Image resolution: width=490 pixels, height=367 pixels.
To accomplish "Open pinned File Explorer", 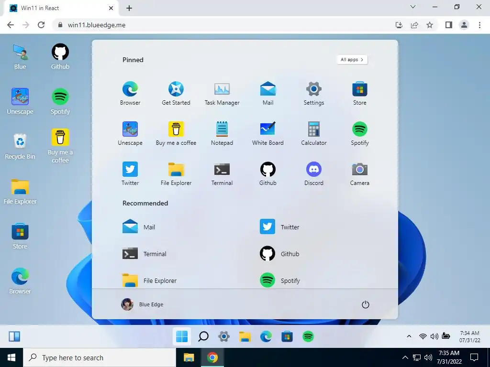I will pyautogui.click(x=176, y=173).
